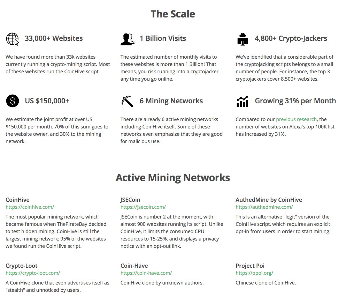Screen dimensions: 346x303
Task: Open the previous research link
Action: 296,119
